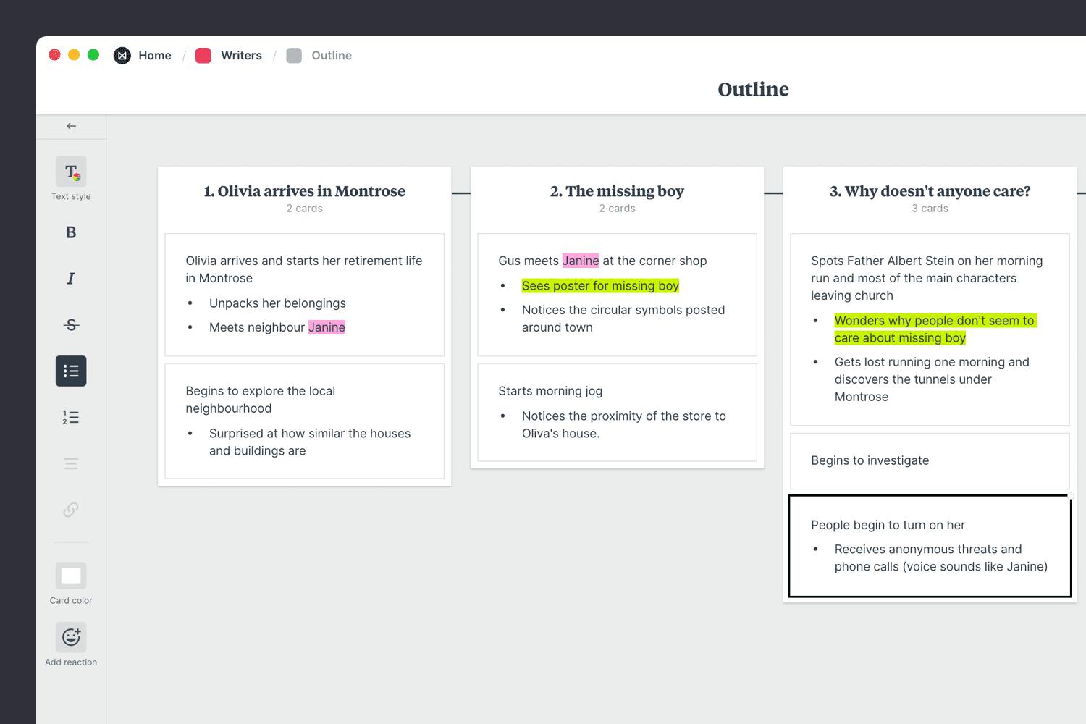The image size is (1086, 724).
Task: Toggle the bulleted list formatting off
Action: click(x=71, y=371)
